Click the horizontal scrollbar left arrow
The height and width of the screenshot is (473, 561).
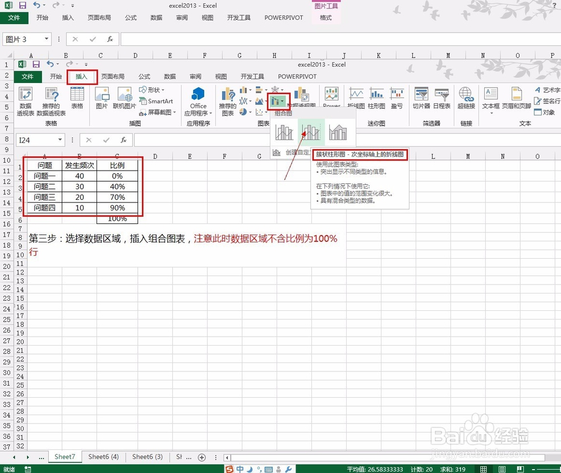pyautogui.click(x=227, y=457)
